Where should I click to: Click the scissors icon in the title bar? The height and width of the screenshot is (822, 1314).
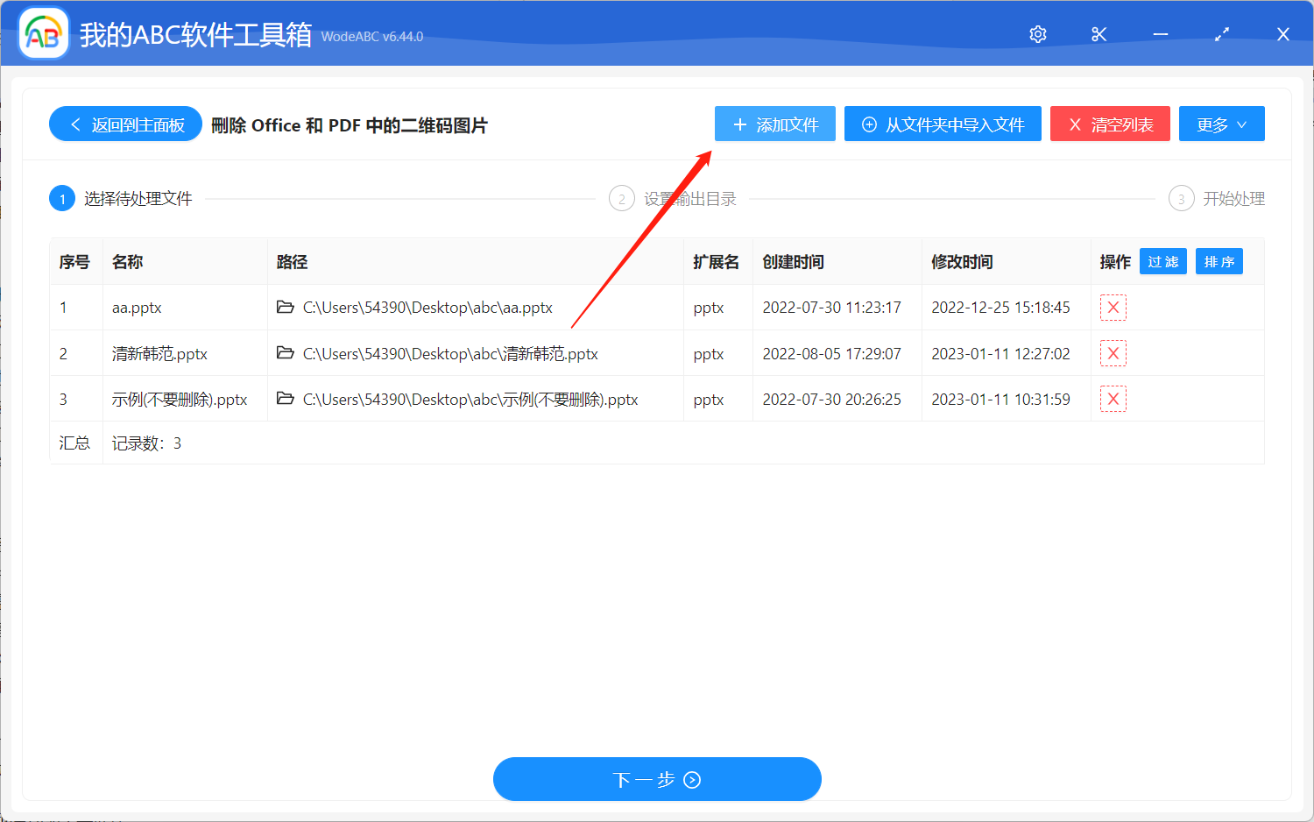tap(1099, 33)
